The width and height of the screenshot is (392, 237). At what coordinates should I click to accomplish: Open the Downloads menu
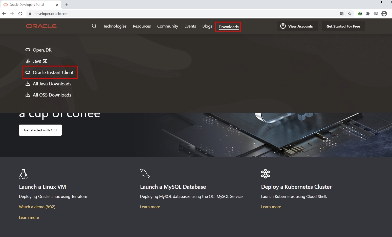[229, 27]
